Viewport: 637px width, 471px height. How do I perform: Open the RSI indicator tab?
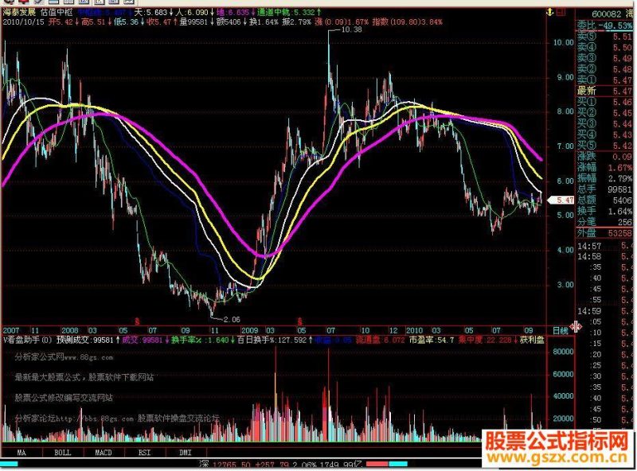pos(145,453)
